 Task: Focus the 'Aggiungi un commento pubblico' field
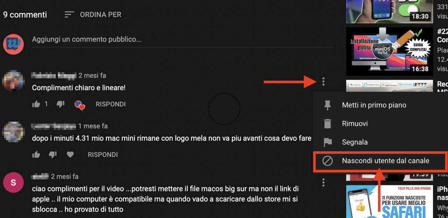click(183, 39)
